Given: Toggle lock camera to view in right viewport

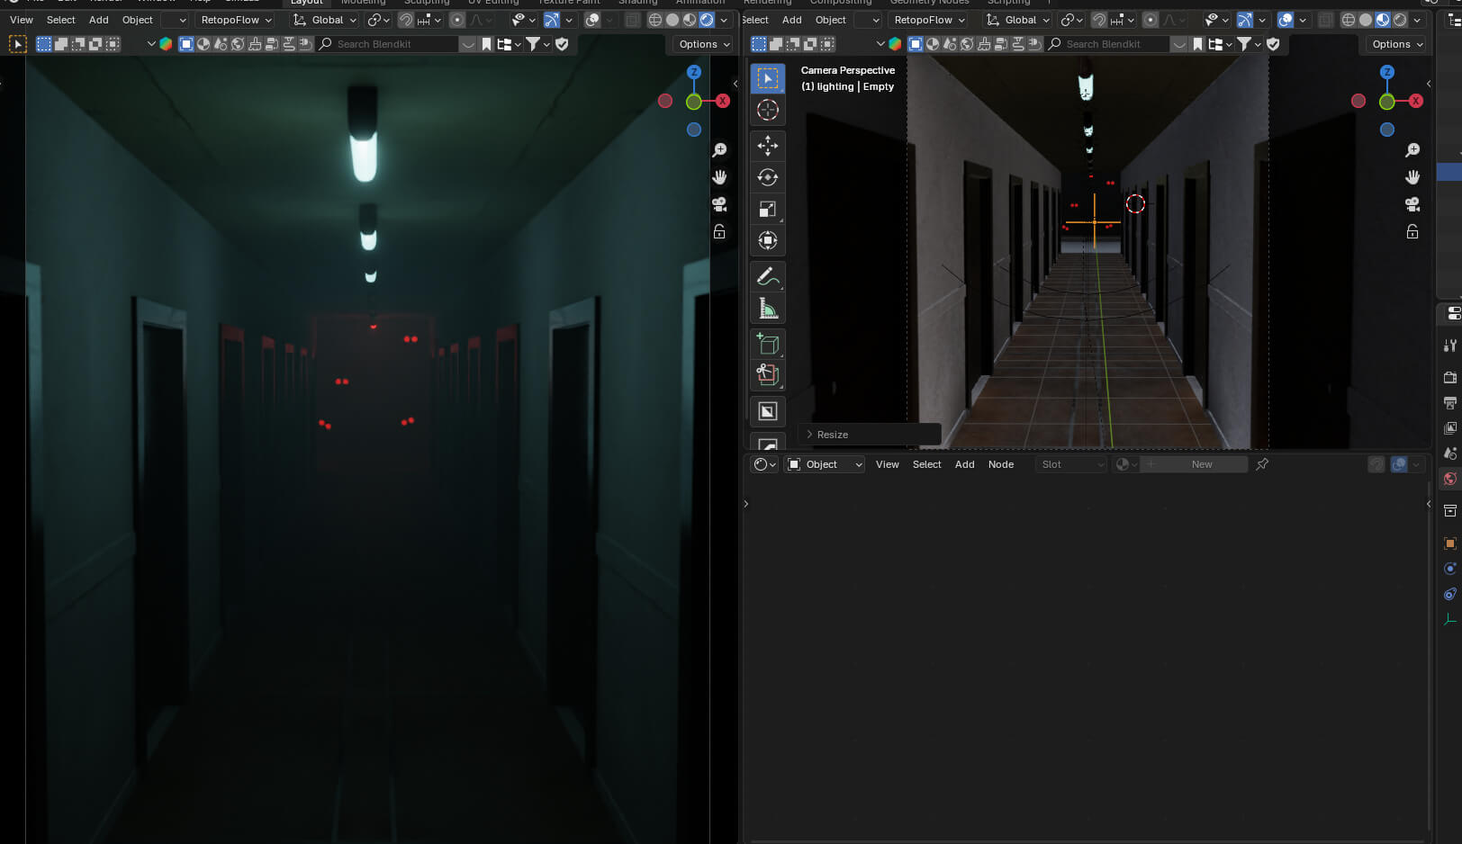Looking at the screenshot, I should [1412, 232].
